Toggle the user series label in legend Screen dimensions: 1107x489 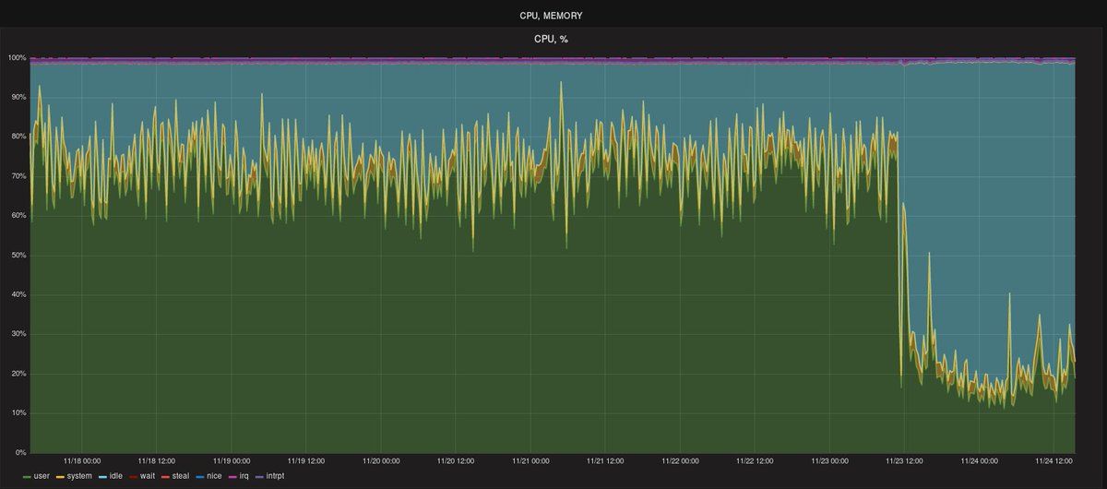tap(42, 476)
